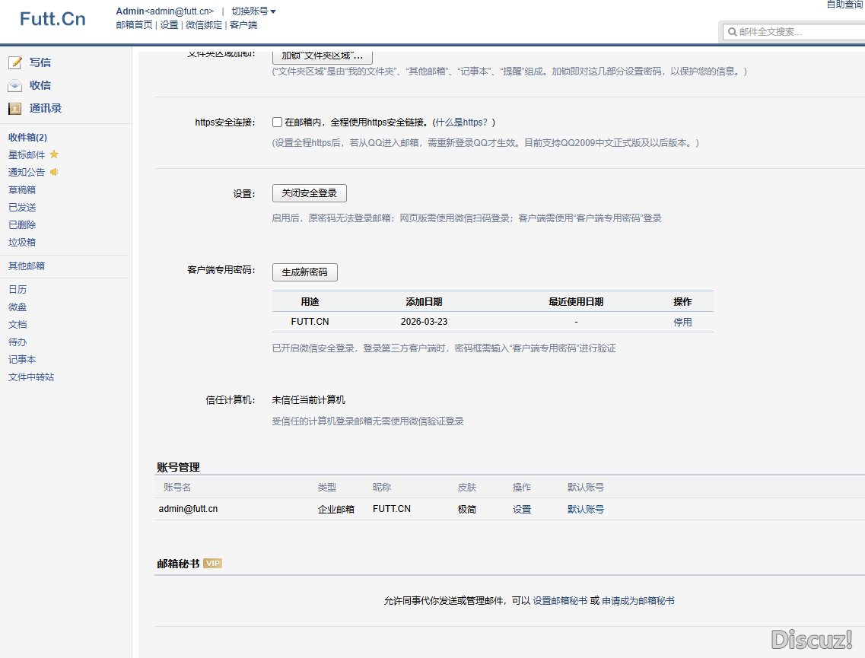Image resolution: width=865 pixels, height=658 pixels.
Task: Open the 设置邮箱秘书 link
Action: (560, 601)
